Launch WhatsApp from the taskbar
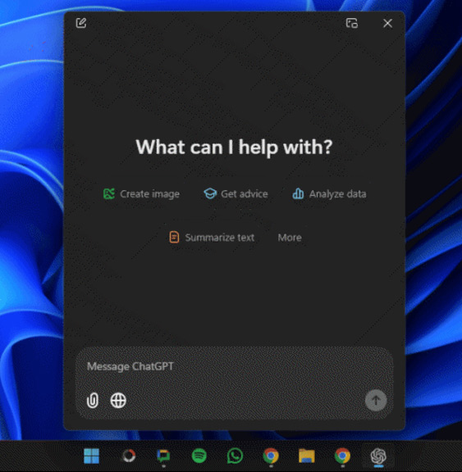Viewport: 462px width, 472px height. (235, 456)
